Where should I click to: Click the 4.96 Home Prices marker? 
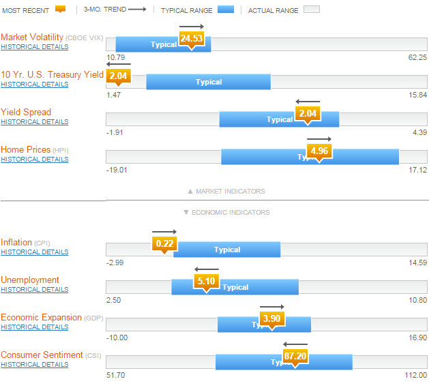[x=319, y=151]
